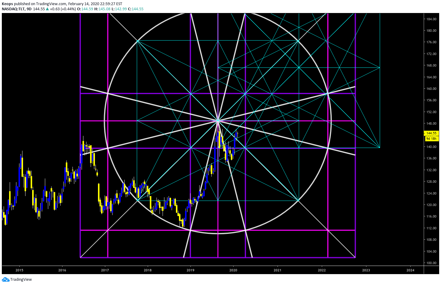Click the 108.00 price axis label
This screenshot has width=441, height=285.
coord(431,240)
